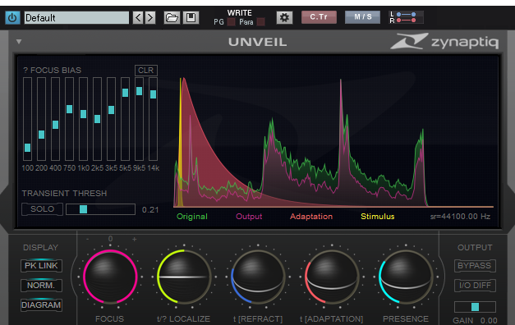The width and height of the screenshot is (515, 325).
Task: Enable the Para write checkbox
Action: (x=260, y=22)
